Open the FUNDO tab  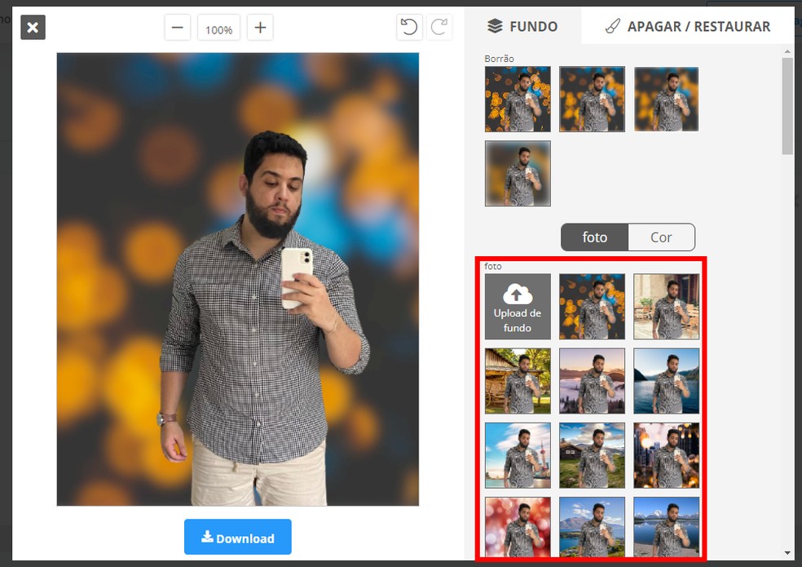click(522, 25)
